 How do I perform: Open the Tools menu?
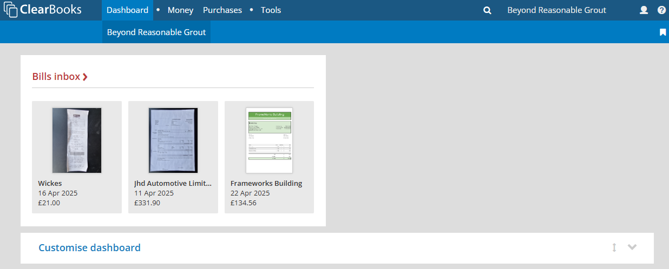tap(271, 10)
